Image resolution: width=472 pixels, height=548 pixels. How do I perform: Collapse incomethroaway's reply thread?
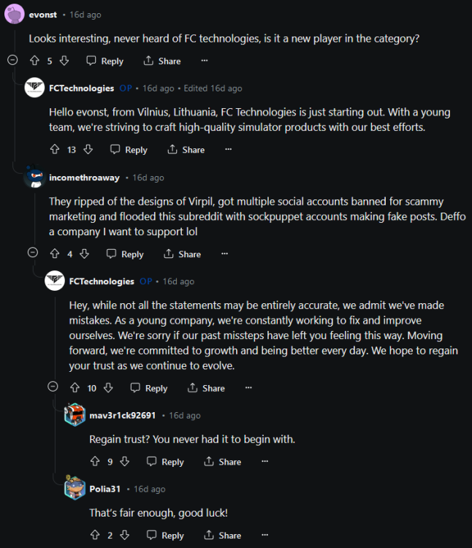[33, 254]
